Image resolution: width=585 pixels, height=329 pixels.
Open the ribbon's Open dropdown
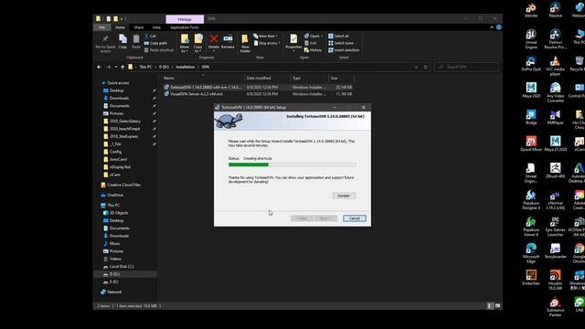tap(314, 37)
